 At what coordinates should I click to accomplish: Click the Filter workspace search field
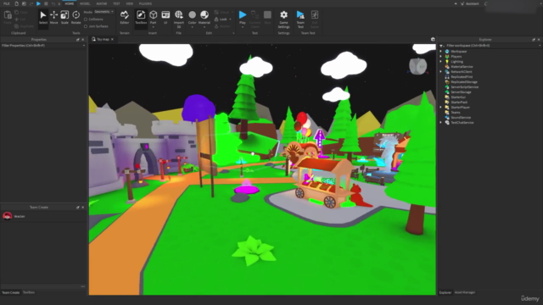492,45
